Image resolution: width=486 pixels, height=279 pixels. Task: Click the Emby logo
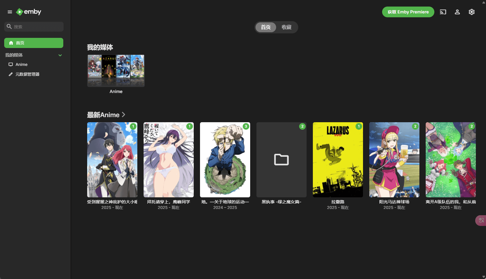pyautogui.click(x=29, y=12)
